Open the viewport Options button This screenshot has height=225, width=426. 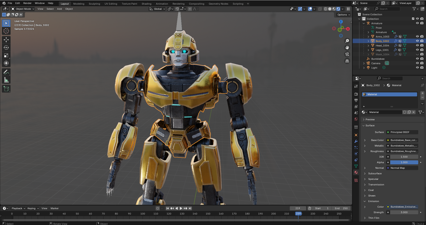(x=343, y=15)
